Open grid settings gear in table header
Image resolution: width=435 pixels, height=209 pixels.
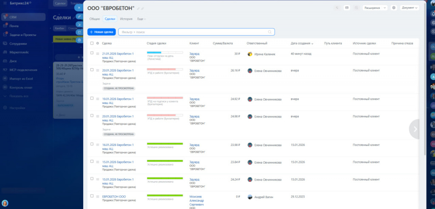pos(97,43)
